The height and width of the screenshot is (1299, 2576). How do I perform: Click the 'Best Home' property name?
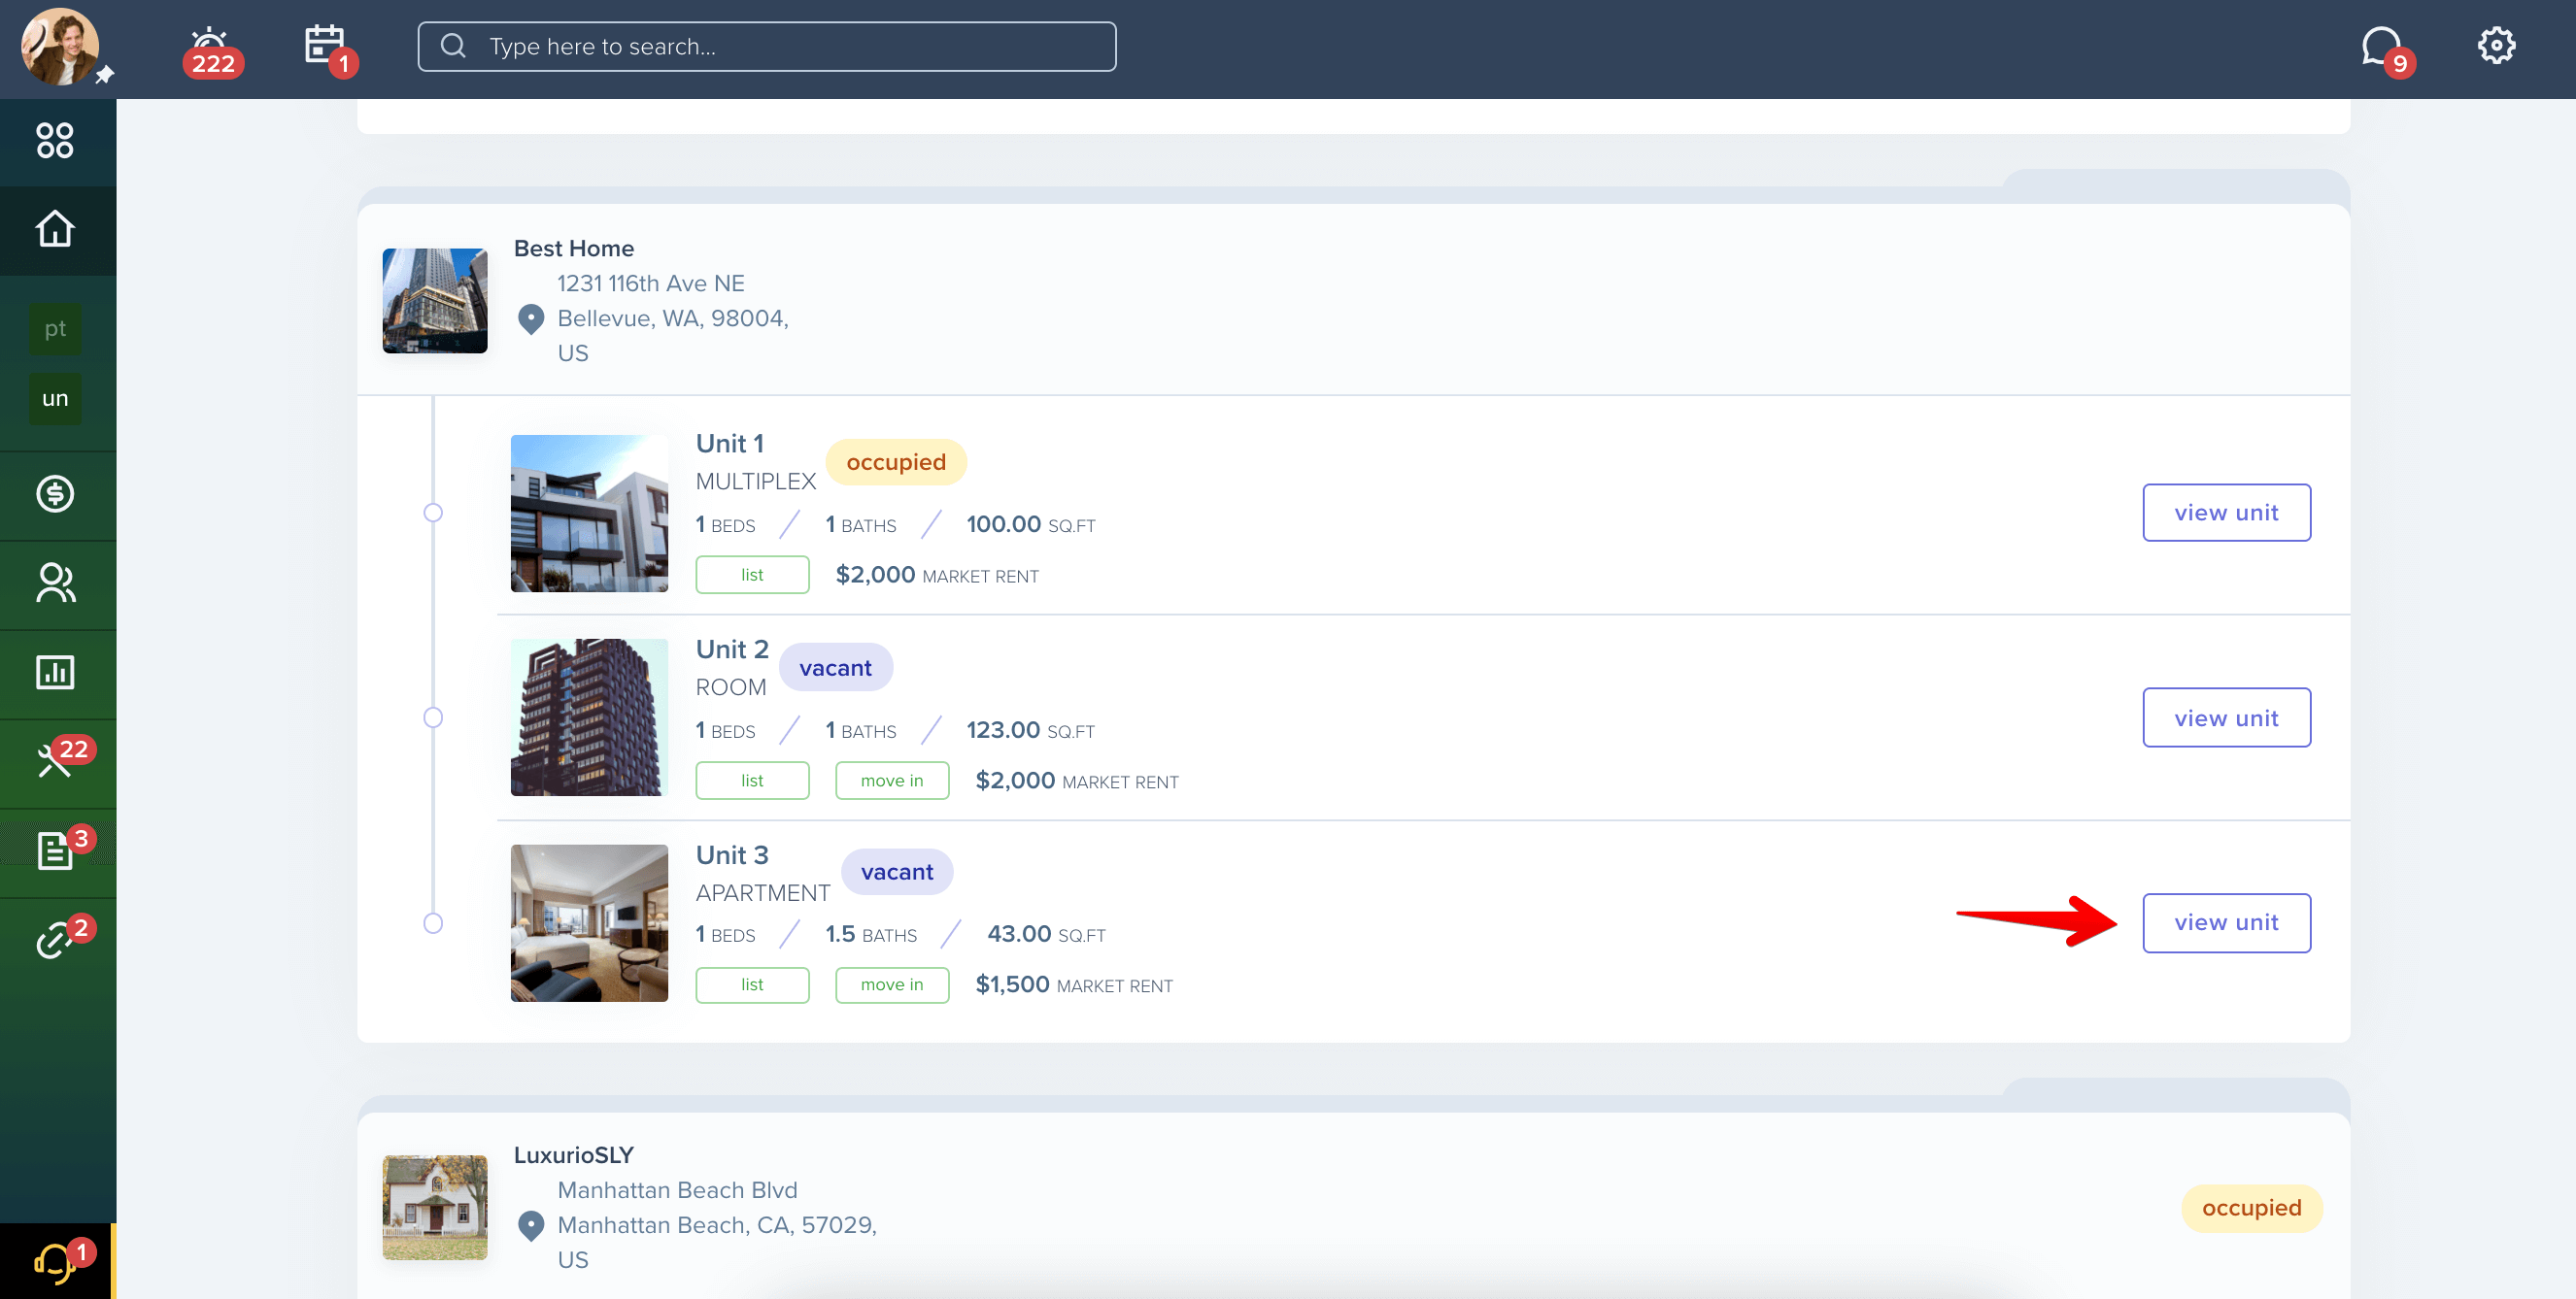pos(574,248)
